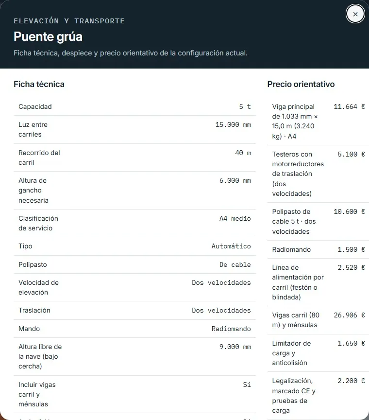
Task: Click the 'Tipo' row label
Action: click(x=25, y=246)
